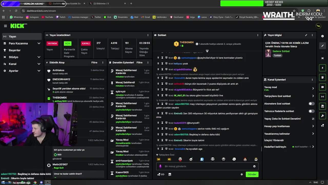The image size is (328, 185).
Task: Edit stream info using the Yayın bilgisi pencil
Action: pyautogui.click(x=306, y=35)
